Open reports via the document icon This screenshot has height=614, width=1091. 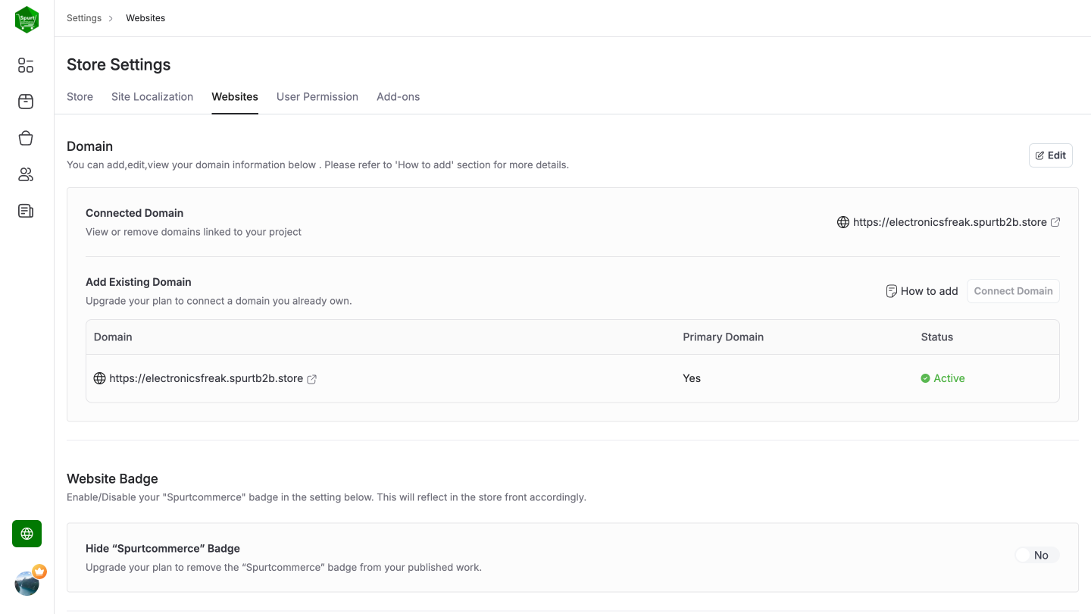25,211
